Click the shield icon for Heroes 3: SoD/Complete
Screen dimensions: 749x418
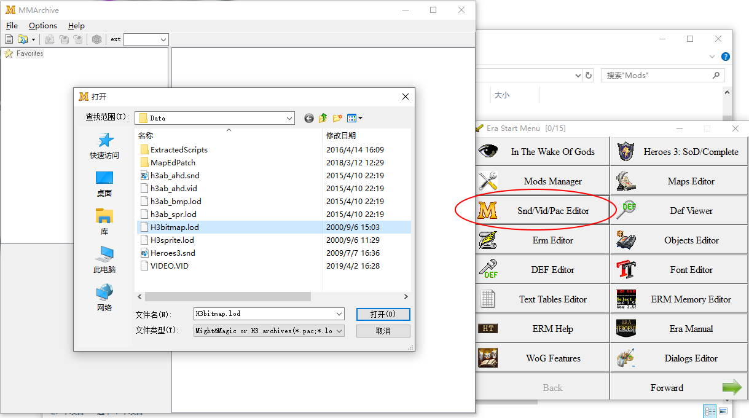click(625, 151)
